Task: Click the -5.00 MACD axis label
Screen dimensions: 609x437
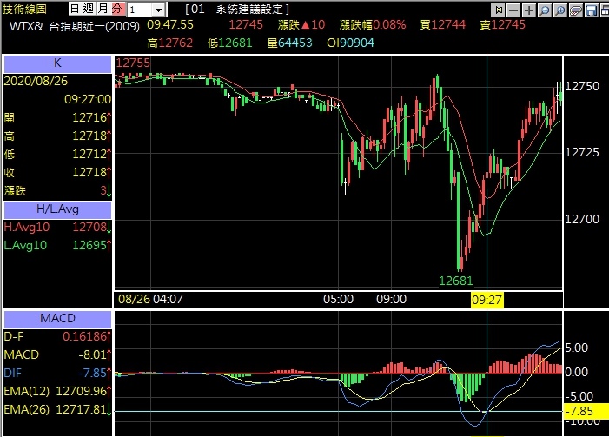Action: pos(579,397)
